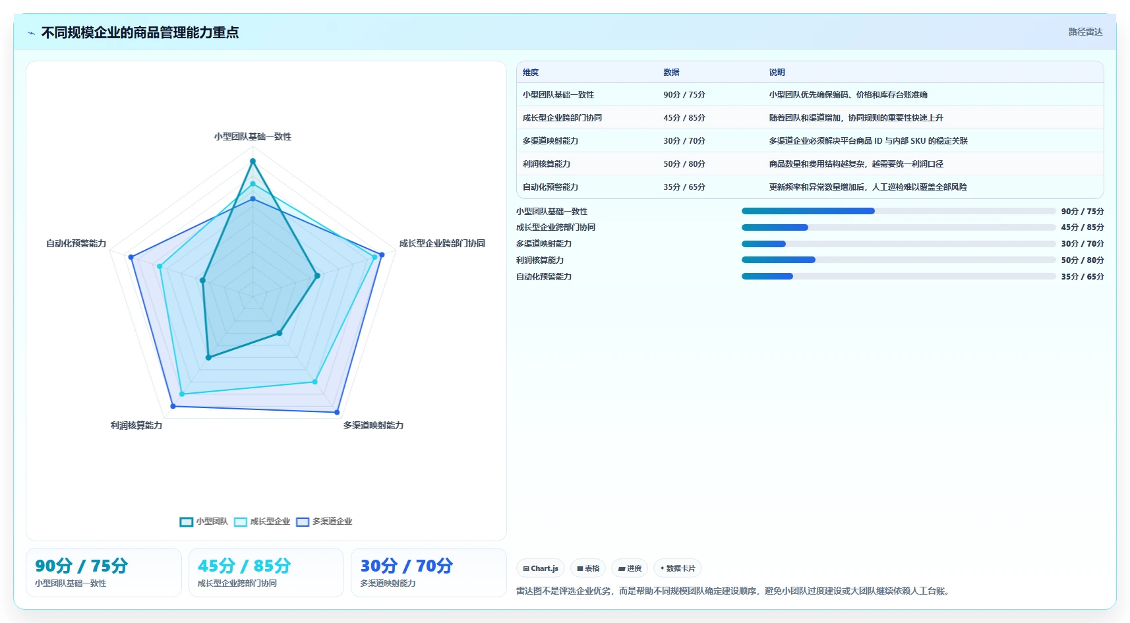Click radar axis label 成长型企业跨部门协同

click(x=442, y=243)
